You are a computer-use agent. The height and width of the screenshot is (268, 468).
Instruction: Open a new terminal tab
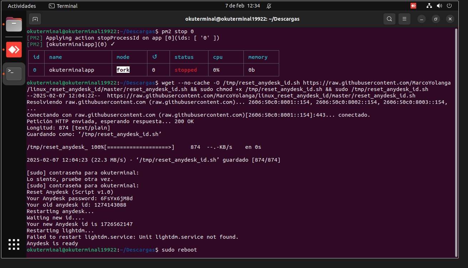click(35, 19)
